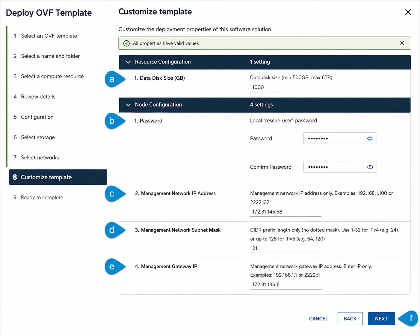Click the NEXT button
This screenshot has width=420, height=336.
[381, 319]
